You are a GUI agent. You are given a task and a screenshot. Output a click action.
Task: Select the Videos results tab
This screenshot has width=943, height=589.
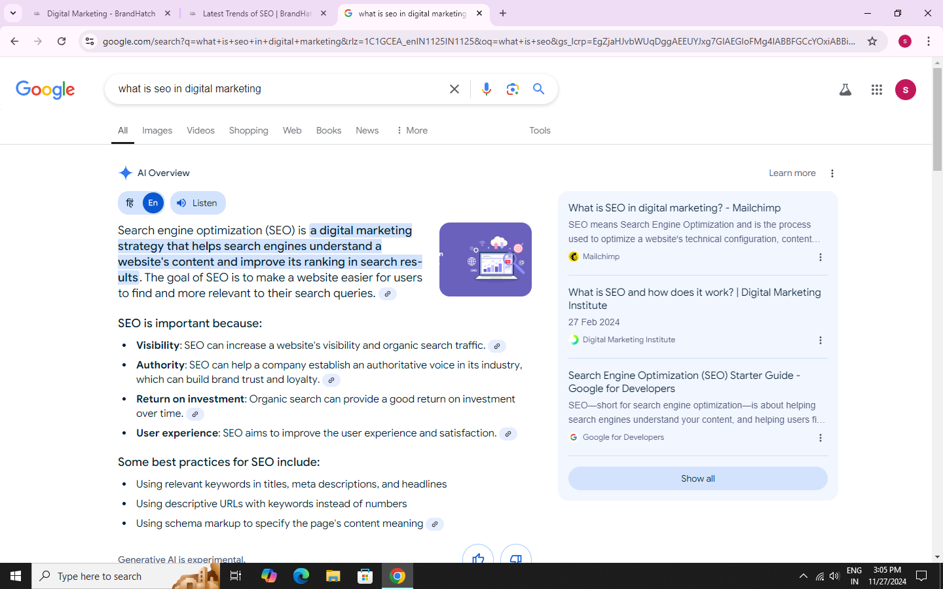(x=200, y=130)
